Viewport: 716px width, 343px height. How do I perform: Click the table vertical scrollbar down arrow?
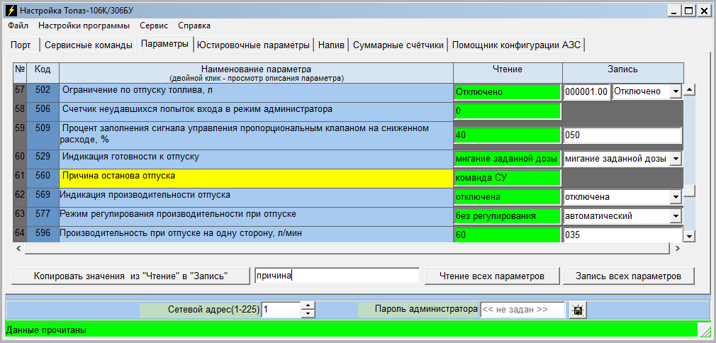(690, 236)
